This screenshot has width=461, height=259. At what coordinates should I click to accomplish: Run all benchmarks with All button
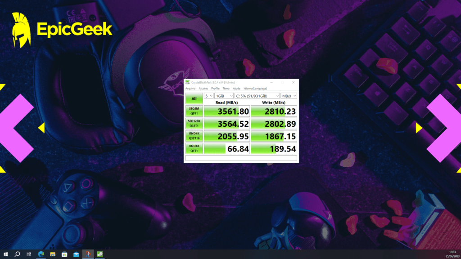pyautogui.click(x=194, y=98)
